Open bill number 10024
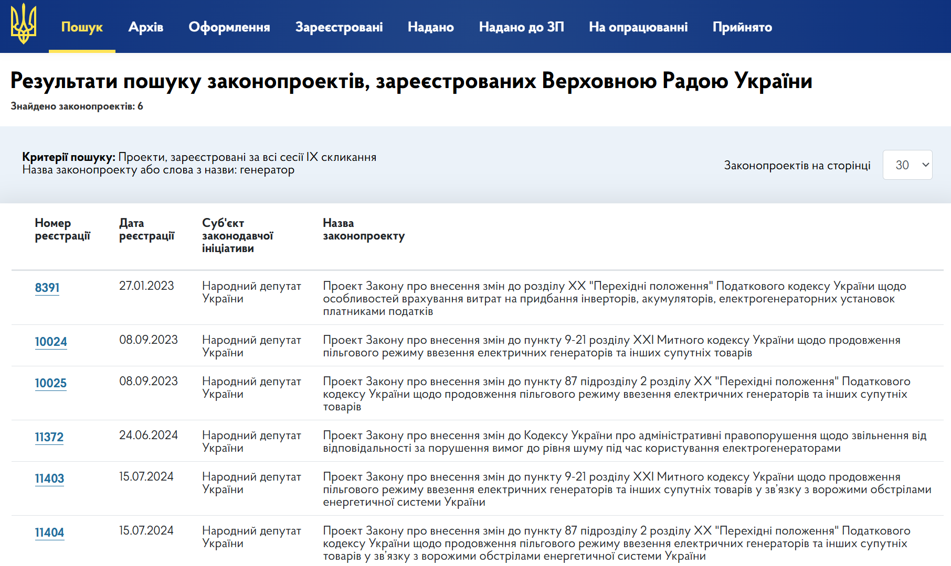Image resolution: width=951 pixels, height=566 pixels. tap(51, 342)
